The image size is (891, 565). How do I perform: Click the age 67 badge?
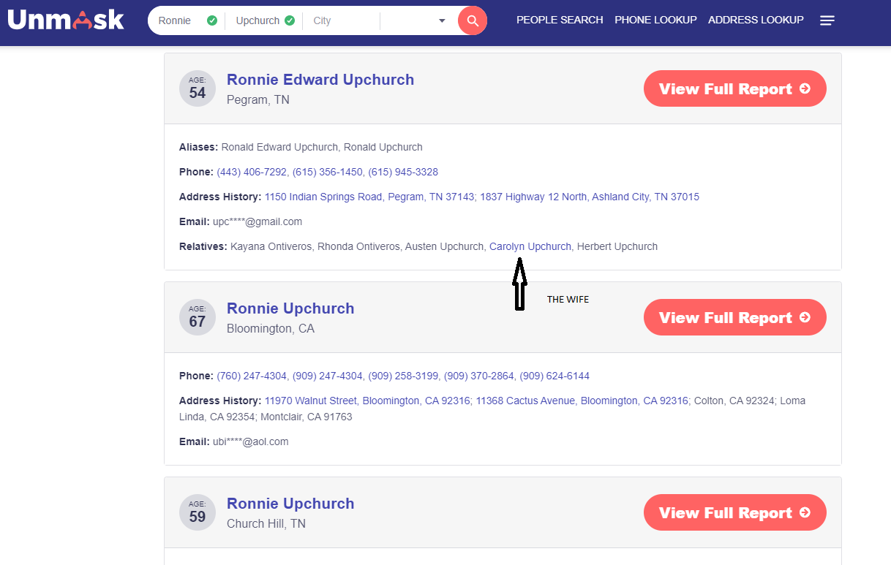pyautogui.click(x=198, y=318)
